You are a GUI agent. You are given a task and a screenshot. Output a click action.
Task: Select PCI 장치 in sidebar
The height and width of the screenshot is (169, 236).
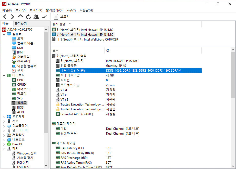pos(23,162)
